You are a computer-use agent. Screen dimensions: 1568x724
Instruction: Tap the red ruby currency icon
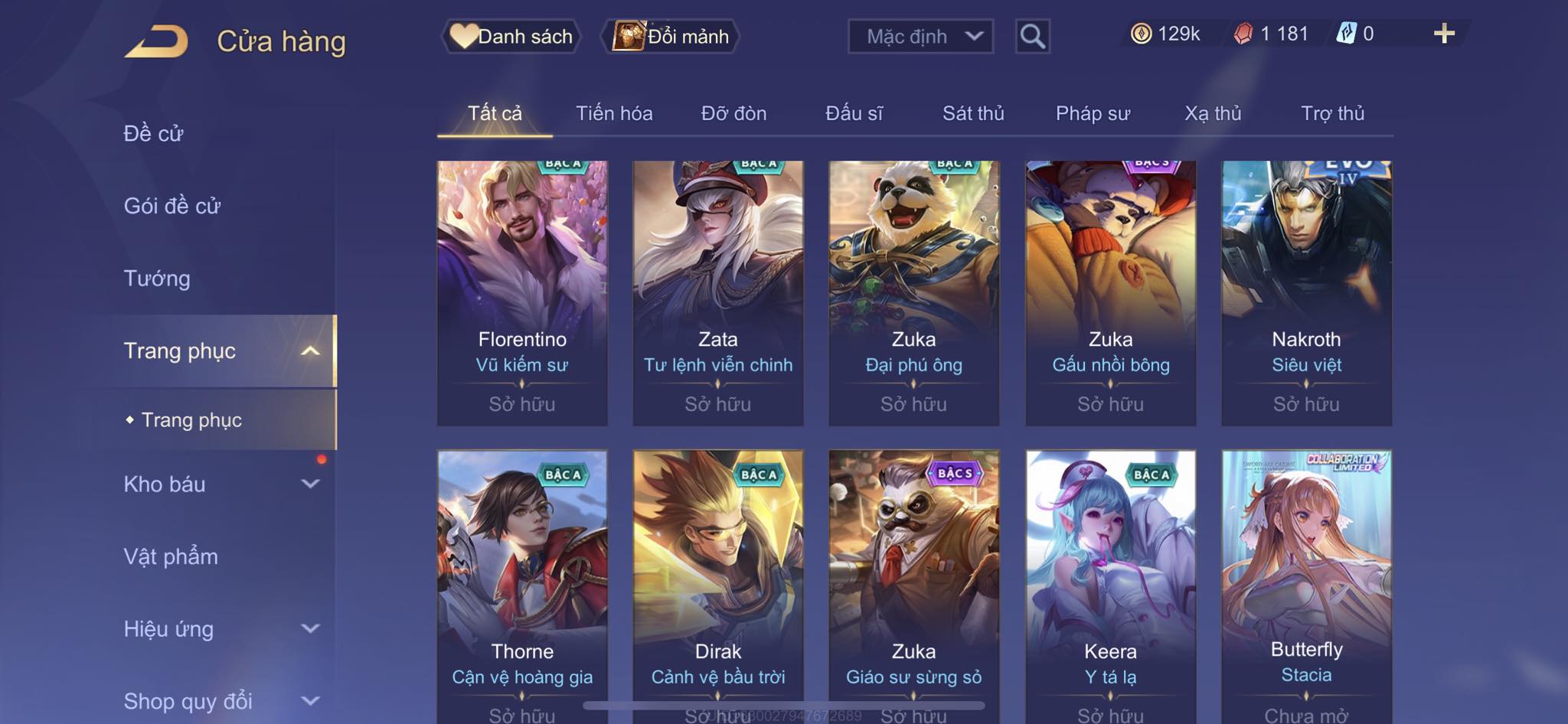1243,34
